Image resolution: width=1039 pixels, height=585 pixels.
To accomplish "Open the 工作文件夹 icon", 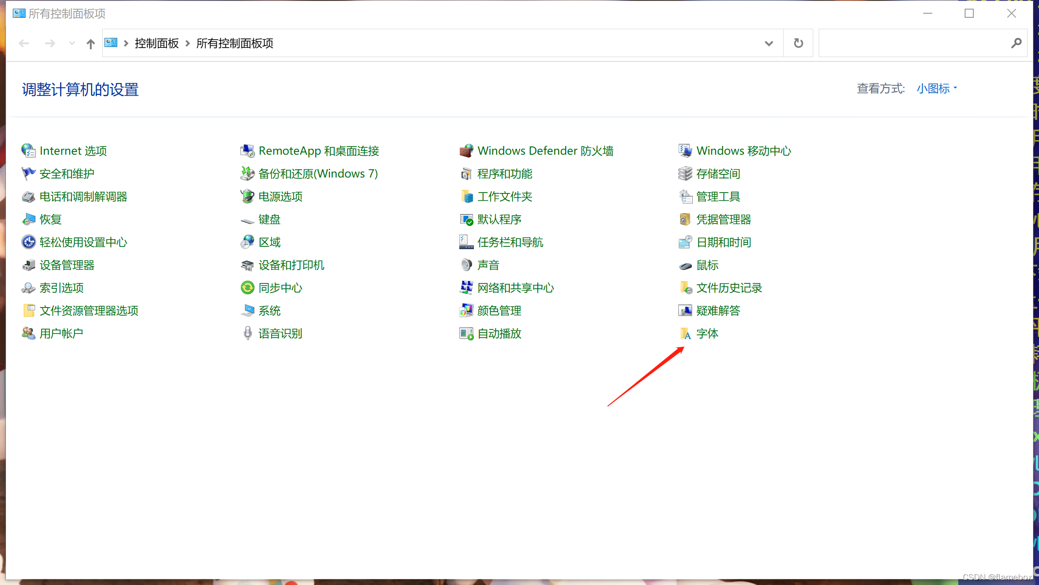I will [x=466, y=197].
